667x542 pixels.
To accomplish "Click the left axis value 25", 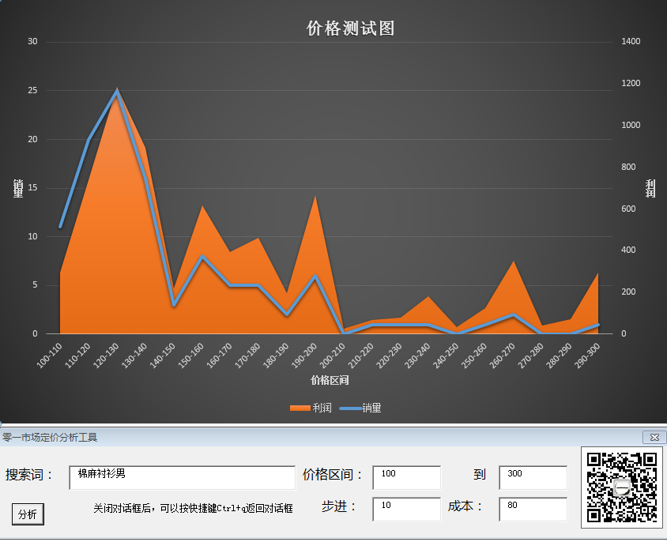I will 32,90.
